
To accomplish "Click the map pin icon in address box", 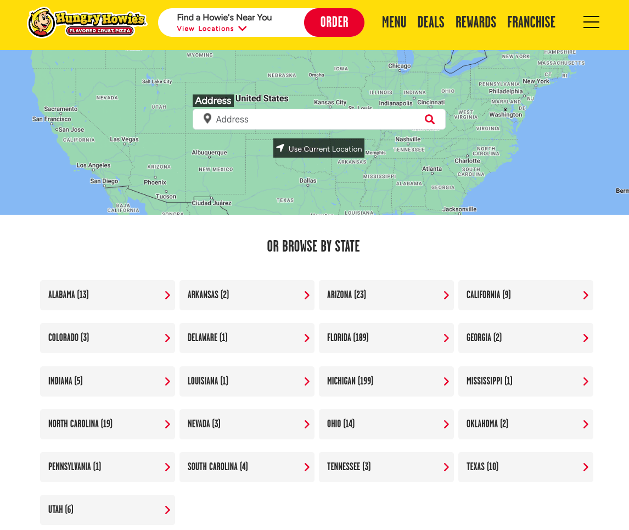I will tap(207, 119).
